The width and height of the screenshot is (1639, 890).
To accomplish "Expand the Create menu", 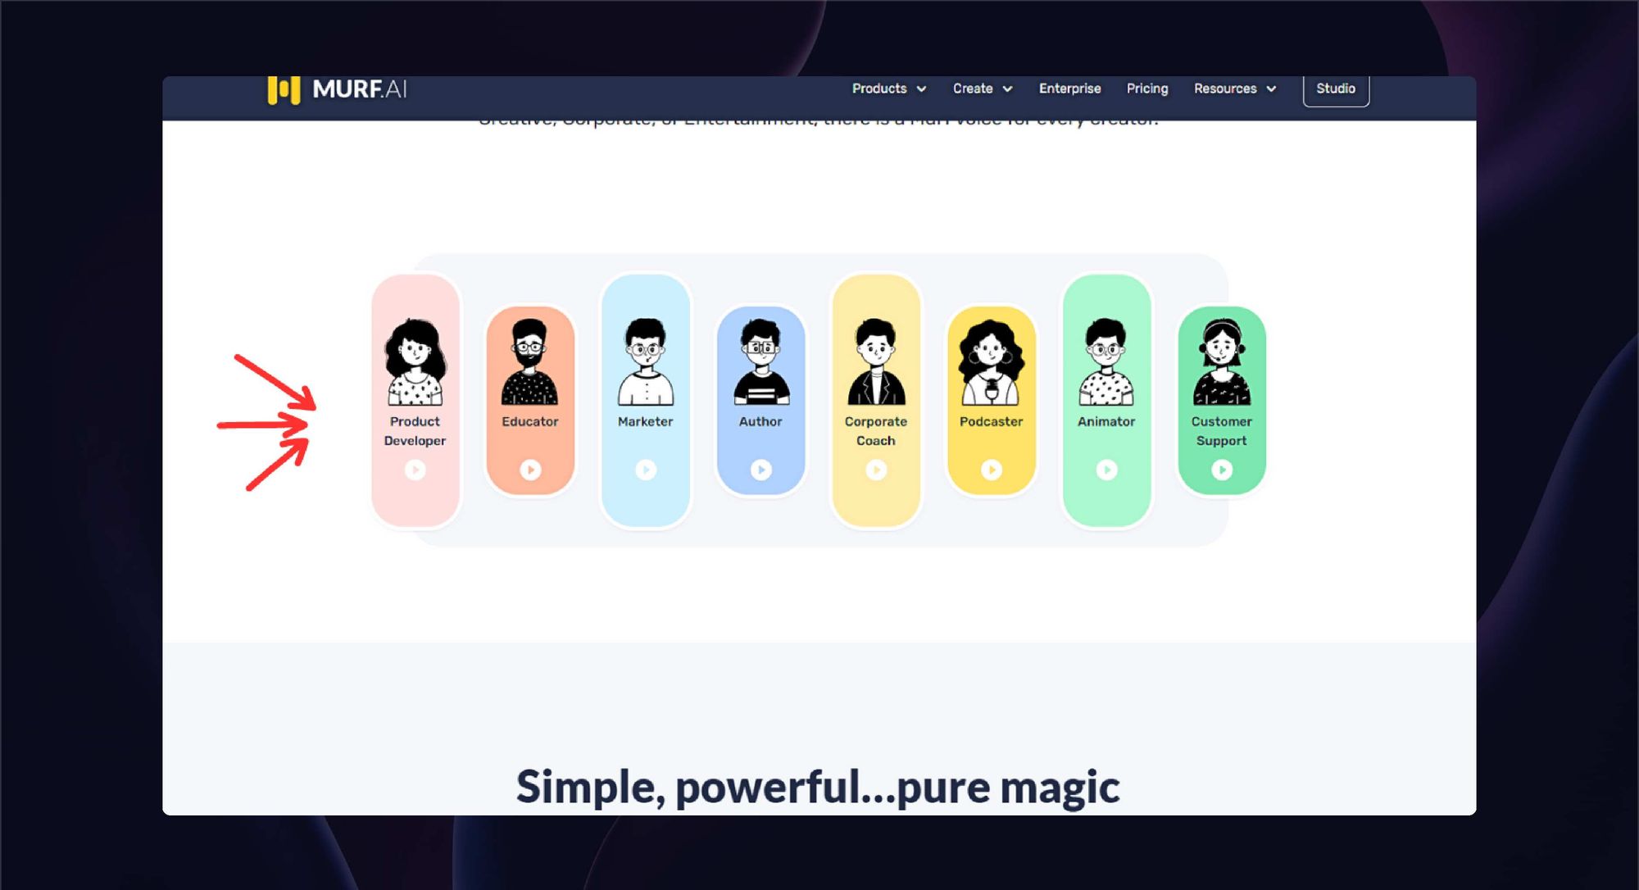I will [979, 88].
